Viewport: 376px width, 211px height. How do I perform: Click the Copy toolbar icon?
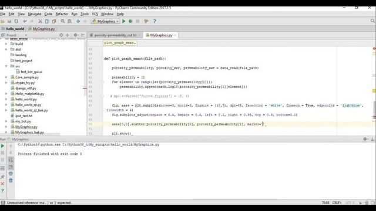(x=47, y=21)
